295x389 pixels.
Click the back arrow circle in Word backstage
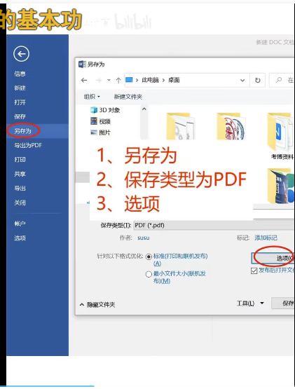[21, 53]
